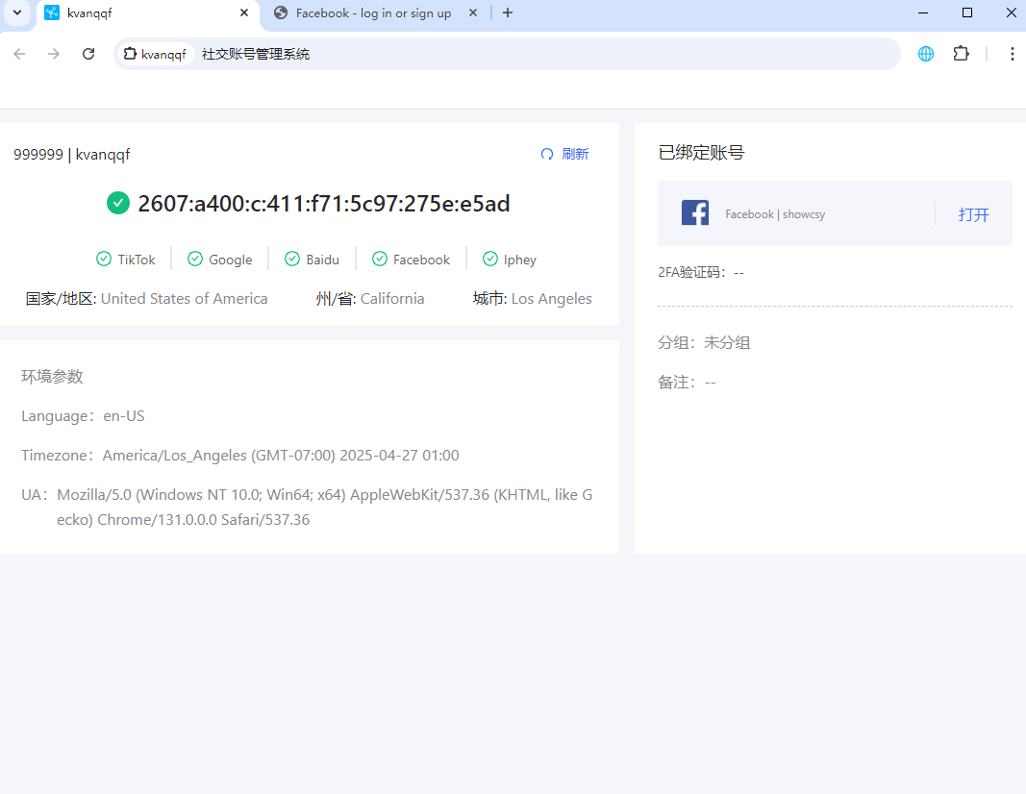Click the blue globe icon in toolbar
Image resolution: width=1026 pixels, height=794 pixels.
[x=926, y=54]
